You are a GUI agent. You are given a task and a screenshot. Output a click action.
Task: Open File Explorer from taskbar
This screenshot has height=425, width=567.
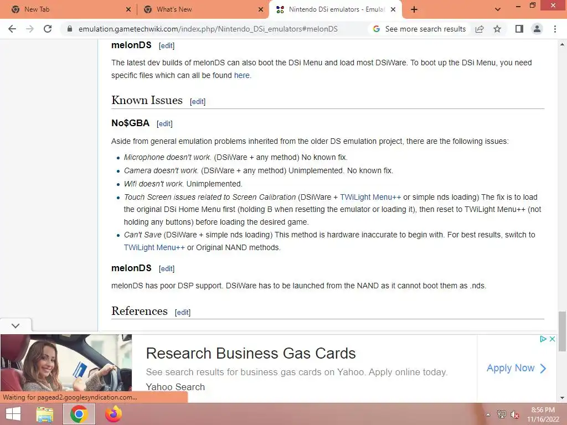[x=44, y=414]
